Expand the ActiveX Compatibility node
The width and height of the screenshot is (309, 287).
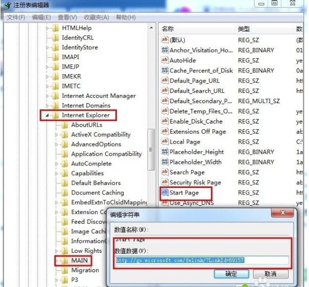point(56,135)
